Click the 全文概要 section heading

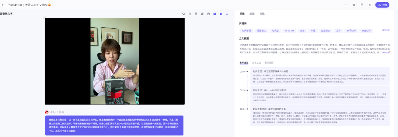[244, 39]
